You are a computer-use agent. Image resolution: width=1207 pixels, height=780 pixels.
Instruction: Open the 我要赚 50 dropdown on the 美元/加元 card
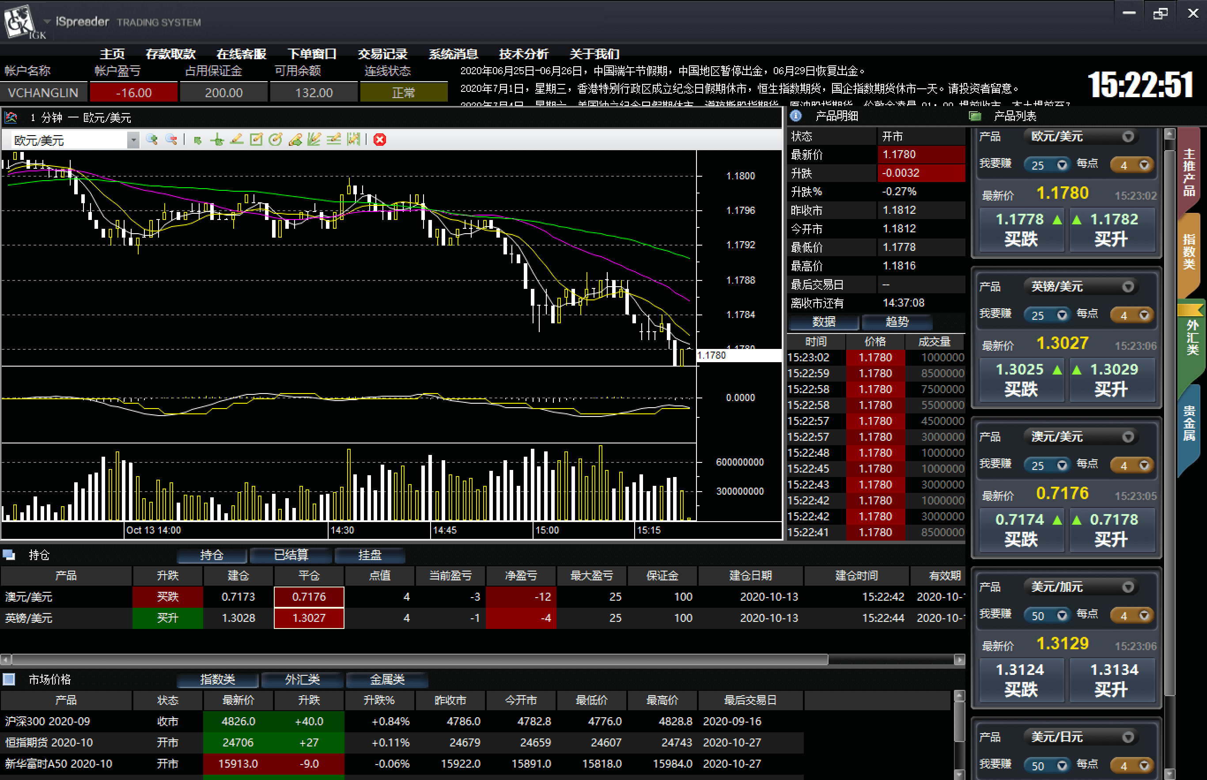(x=1047, y=615)
